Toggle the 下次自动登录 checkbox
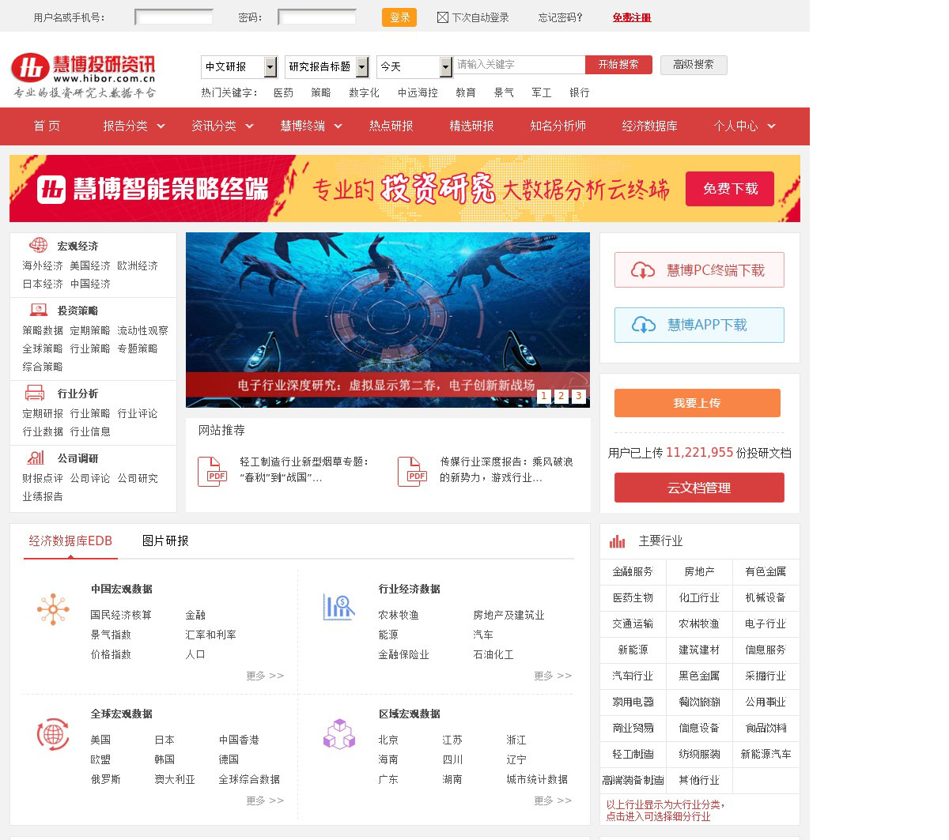Screen dimensions: 949x840 point(443,17)
